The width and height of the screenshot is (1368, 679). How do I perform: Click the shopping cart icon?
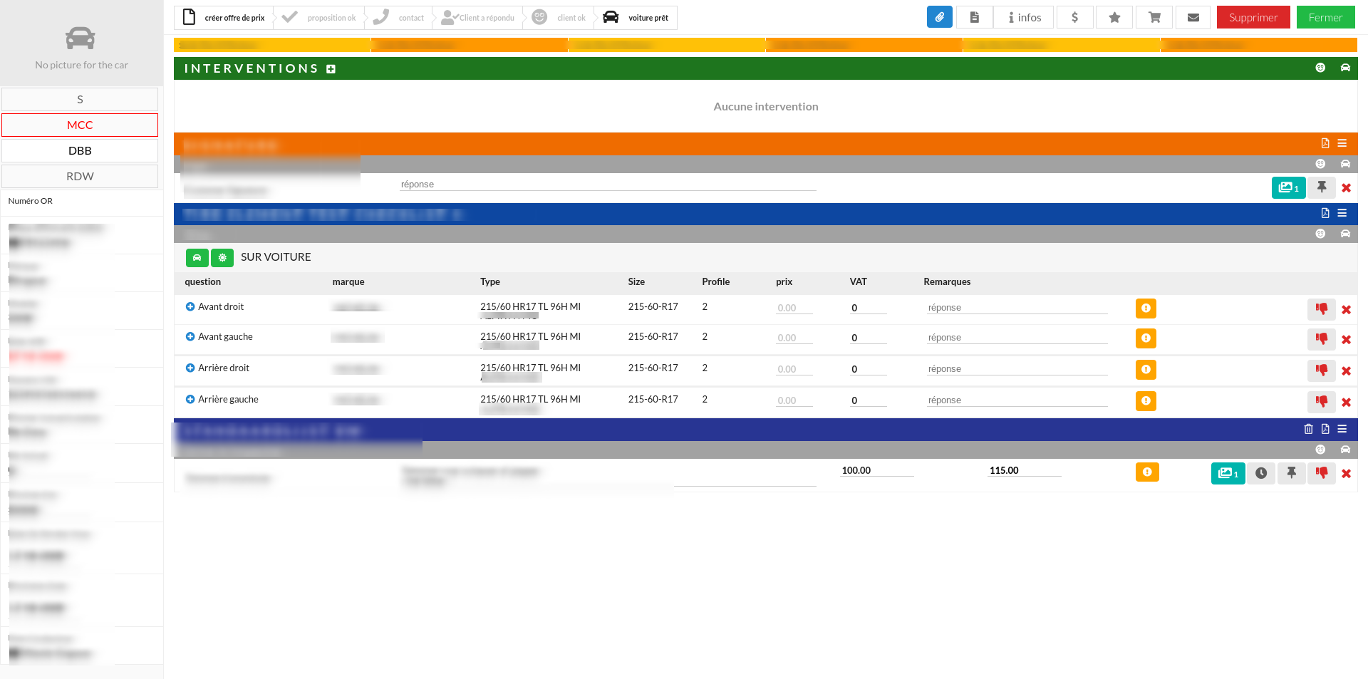click(1154, 17)
